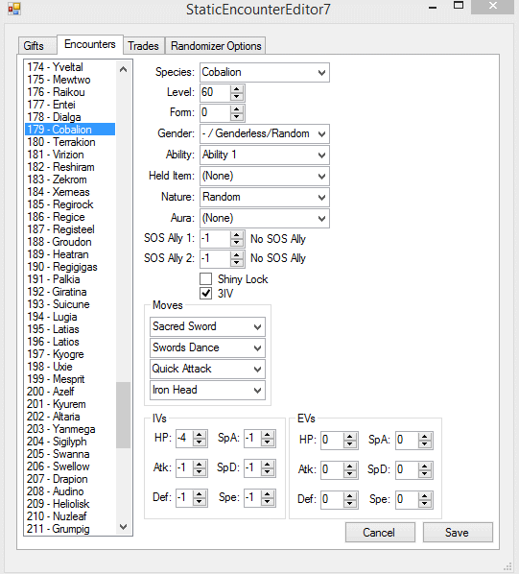Increase SOS Ally 1 value

click(237, 235)
